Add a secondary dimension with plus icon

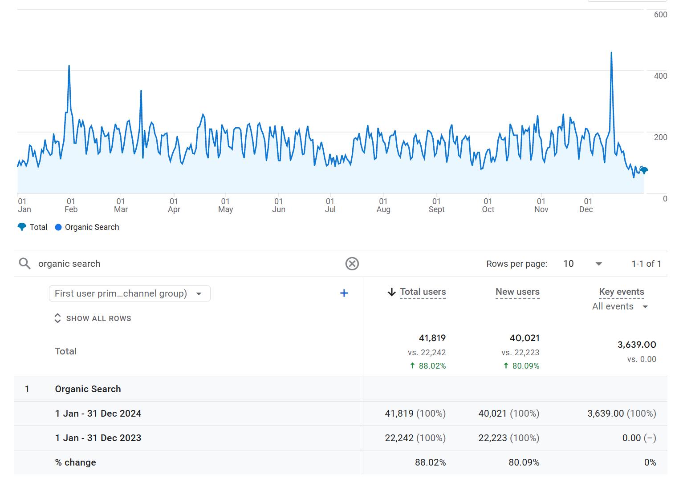(x=344, y=293)
